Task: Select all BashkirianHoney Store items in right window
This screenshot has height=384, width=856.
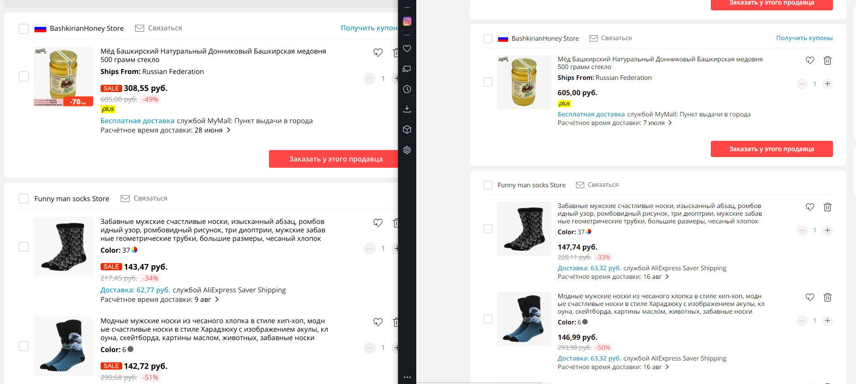Action: [488, 39]
